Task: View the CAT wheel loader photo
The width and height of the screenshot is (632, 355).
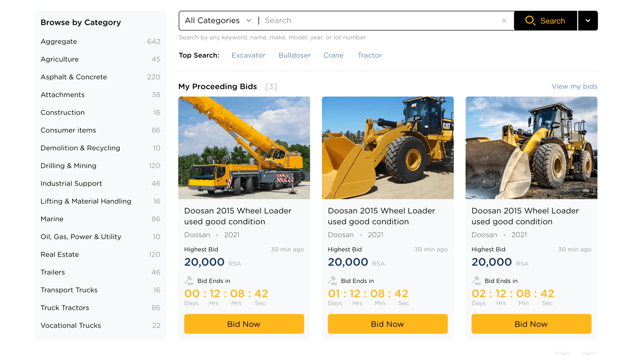Action: [x=388, y=148]
